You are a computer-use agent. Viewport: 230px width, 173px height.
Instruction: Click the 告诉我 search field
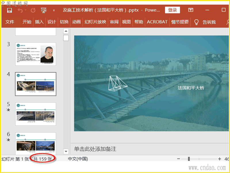[209, 22]
